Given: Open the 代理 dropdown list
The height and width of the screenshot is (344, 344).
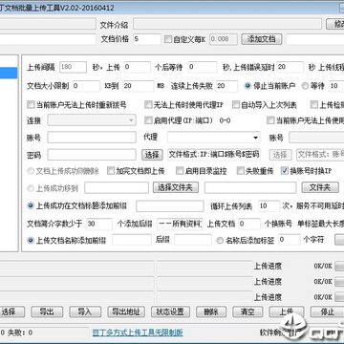Looking at the screenshot, I should click(x=214, y=138).
